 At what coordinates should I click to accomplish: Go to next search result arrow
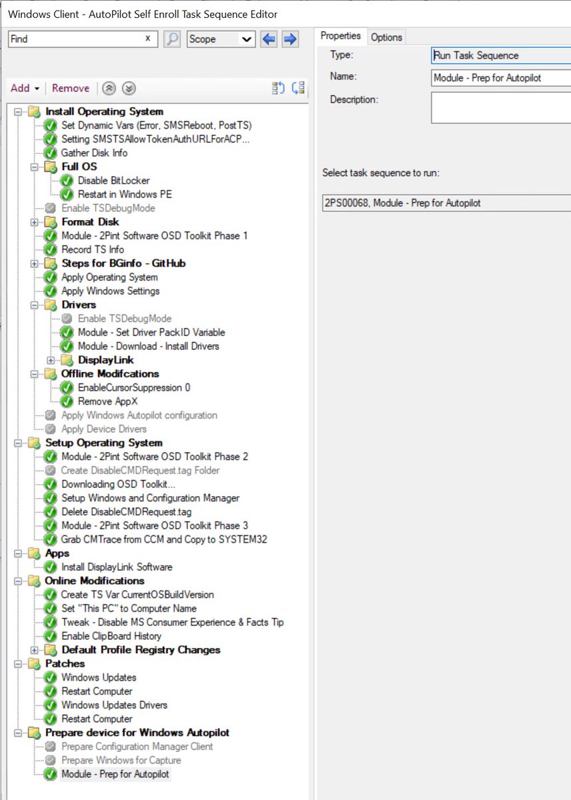(290, 39)
